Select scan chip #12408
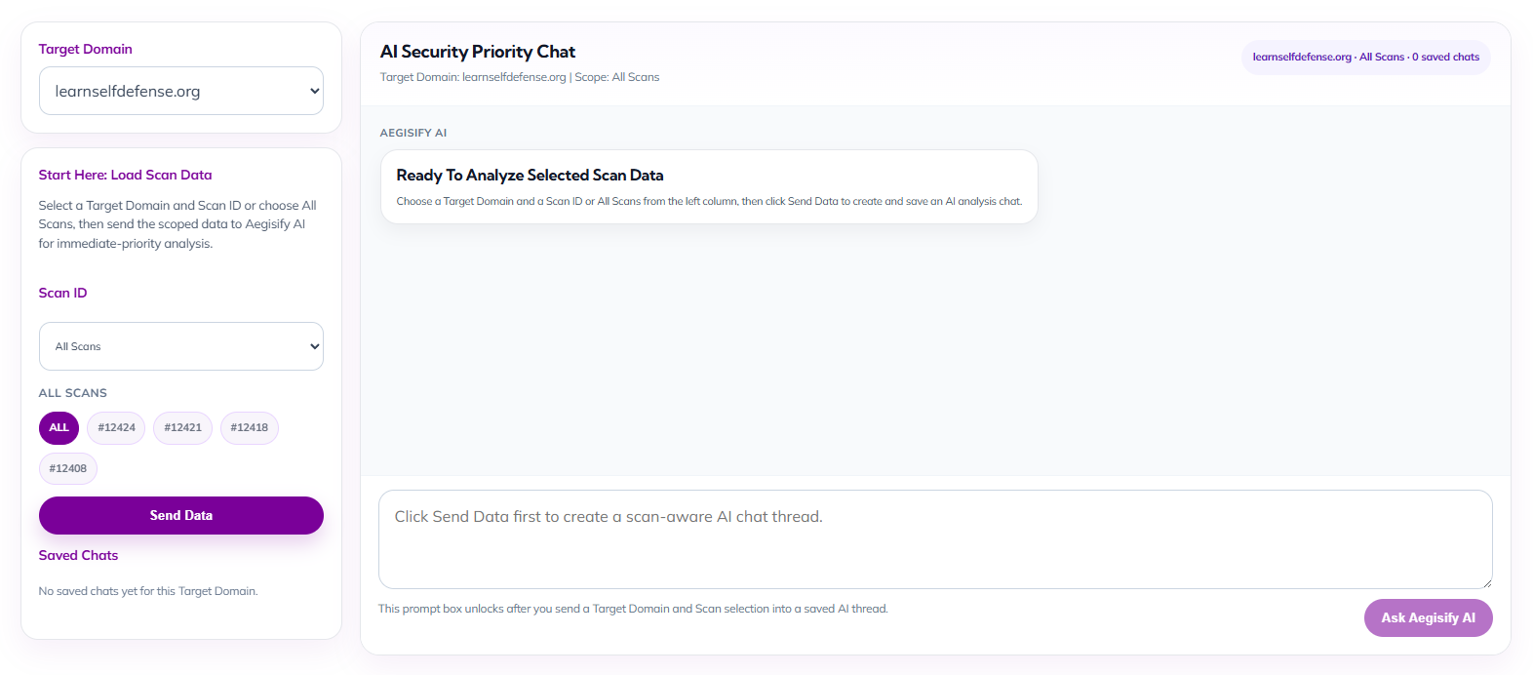This screenshot has height=675, width=1533. coord(67,468)
